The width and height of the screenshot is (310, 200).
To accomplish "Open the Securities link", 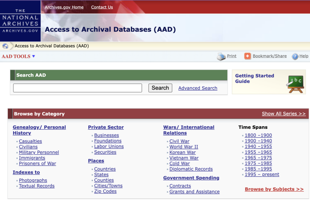I will 105,152.
